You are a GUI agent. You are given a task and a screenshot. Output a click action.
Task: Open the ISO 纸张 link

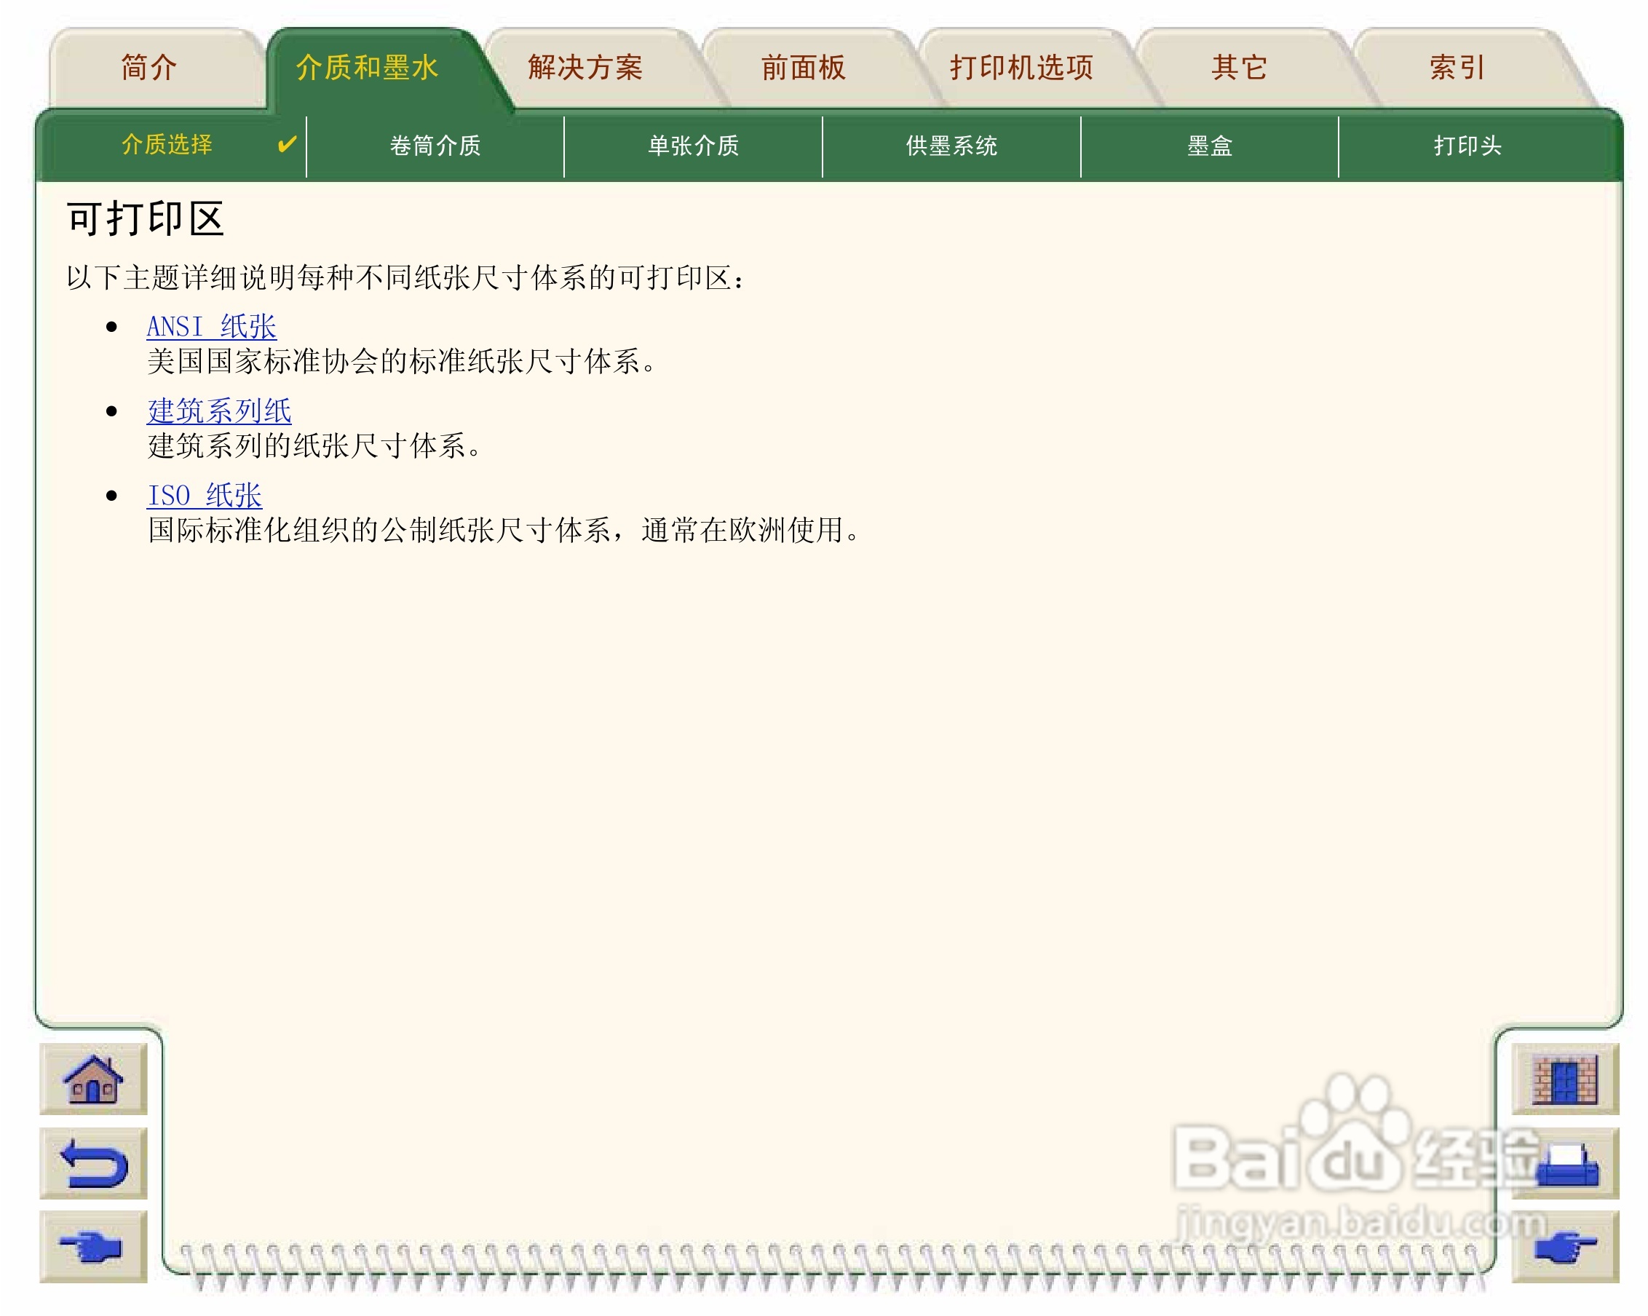pos(204,495)
